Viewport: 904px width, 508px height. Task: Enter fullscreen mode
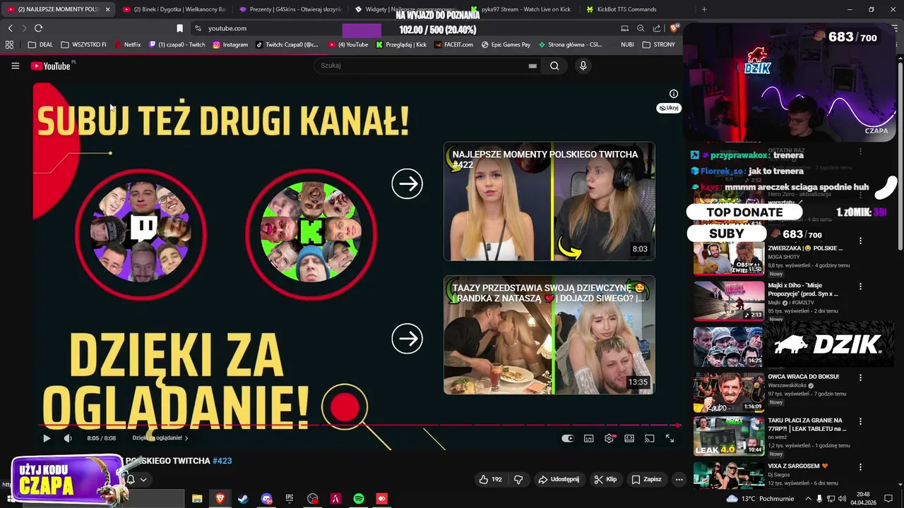pyautogui.click(x=670, y=438)
